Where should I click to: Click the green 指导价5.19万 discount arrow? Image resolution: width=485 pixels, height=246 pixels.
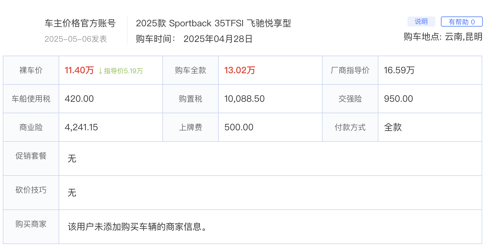121,71
